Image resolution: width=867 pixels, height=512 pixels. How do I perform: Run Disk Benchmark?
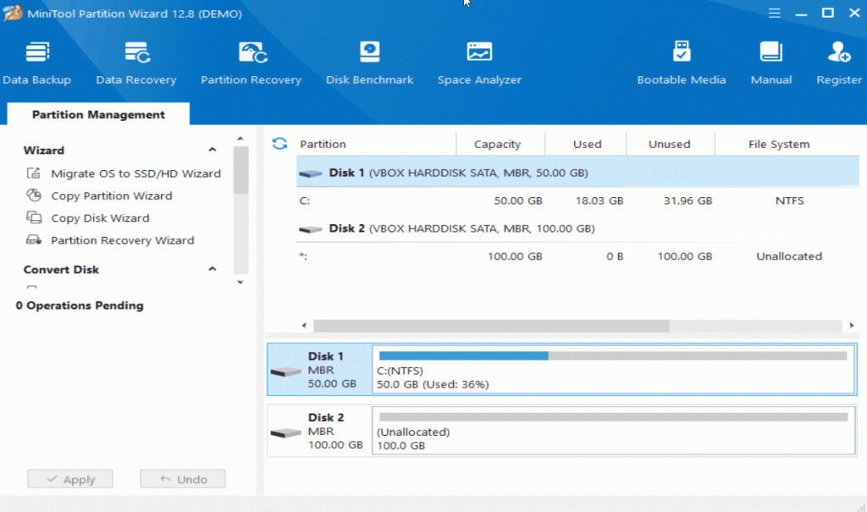click(x=369, y=62)
